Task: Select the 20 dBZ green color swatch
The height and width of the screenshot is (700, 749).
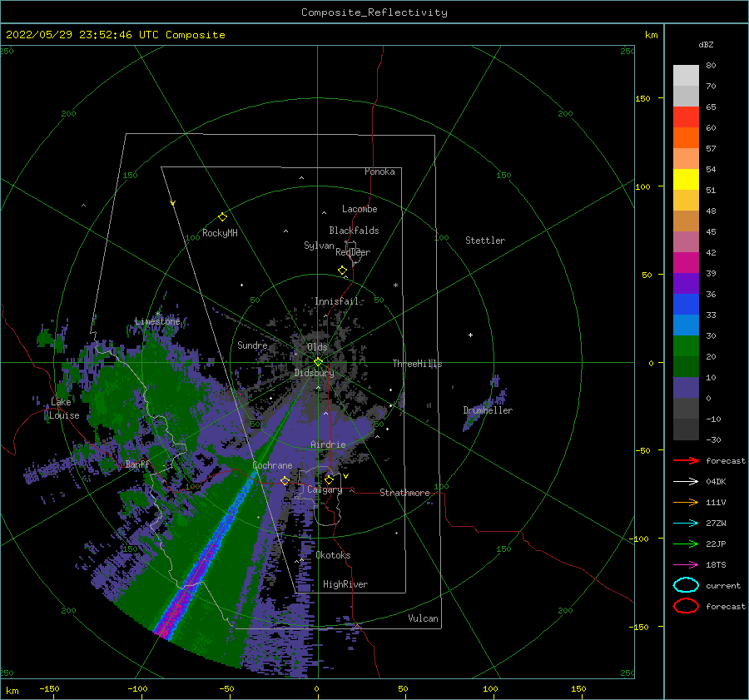Action: [686, 366]
